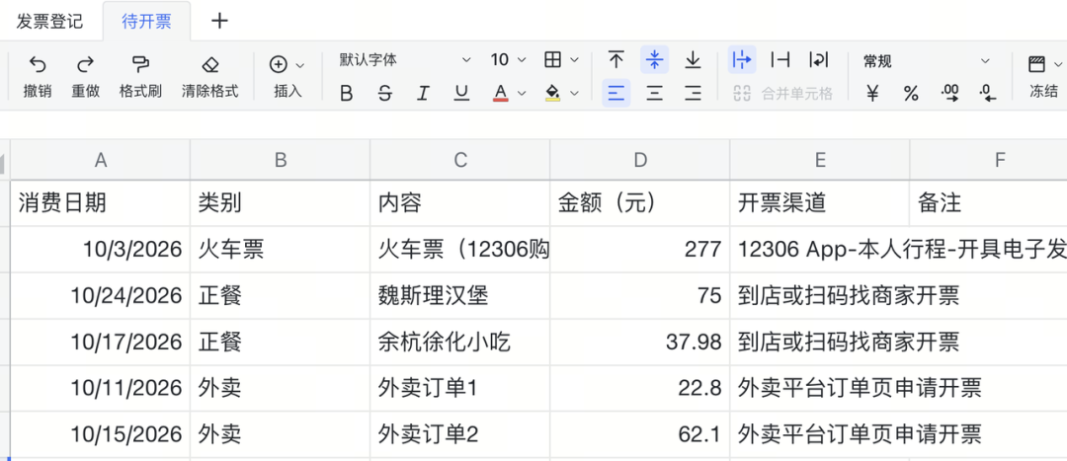Toggle bold formatting (B)

tap(347, 93)
